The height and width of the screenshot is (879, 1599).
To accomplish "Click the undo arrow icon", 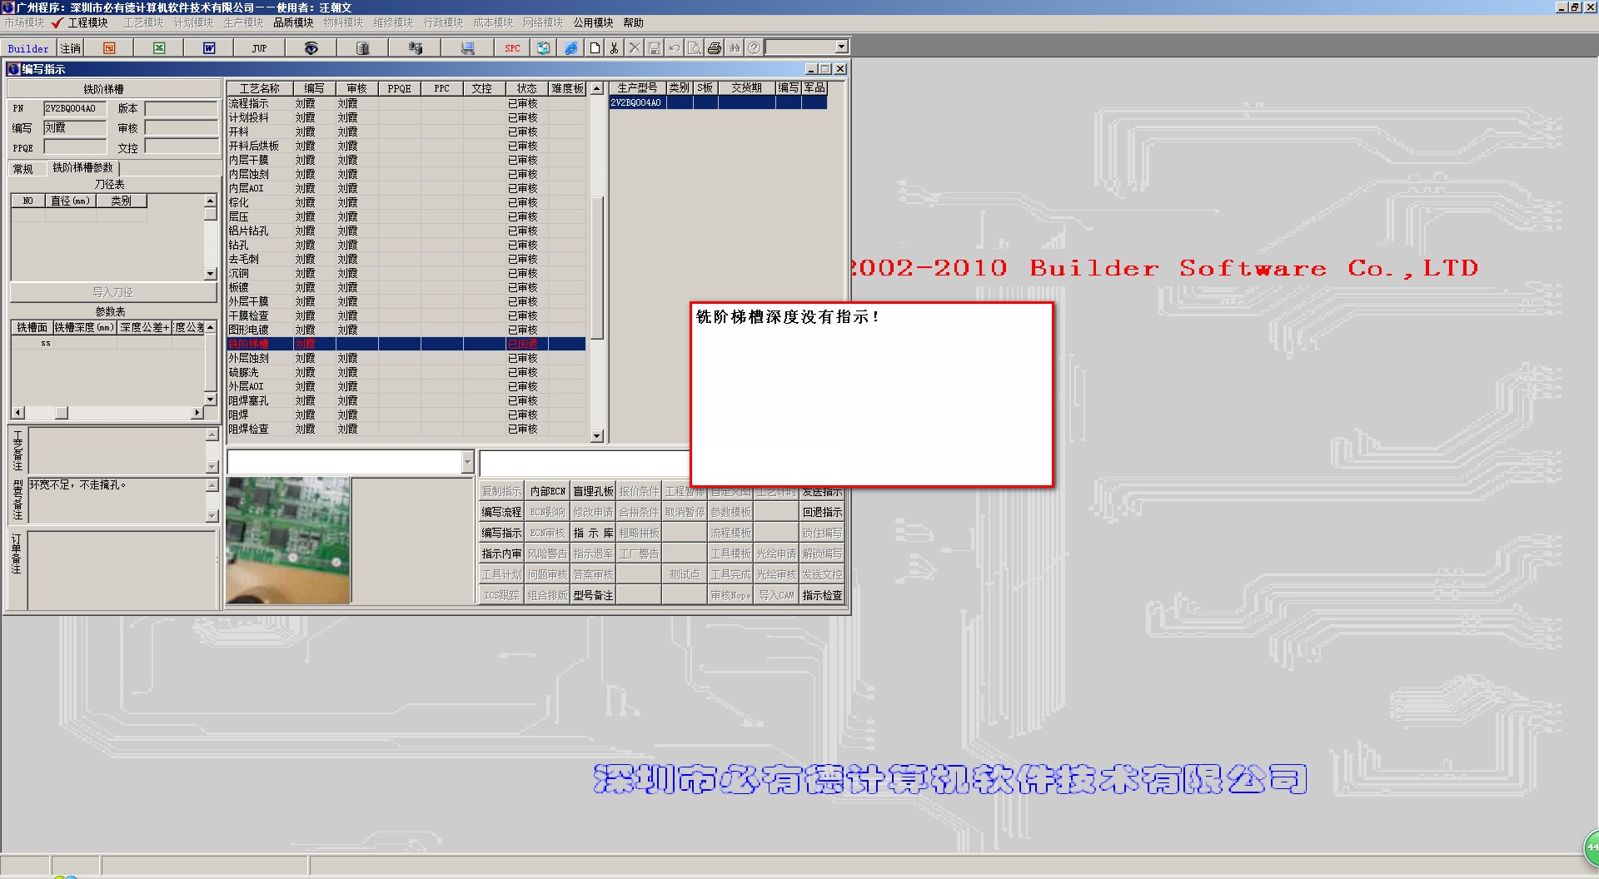I will pos(675,48).
